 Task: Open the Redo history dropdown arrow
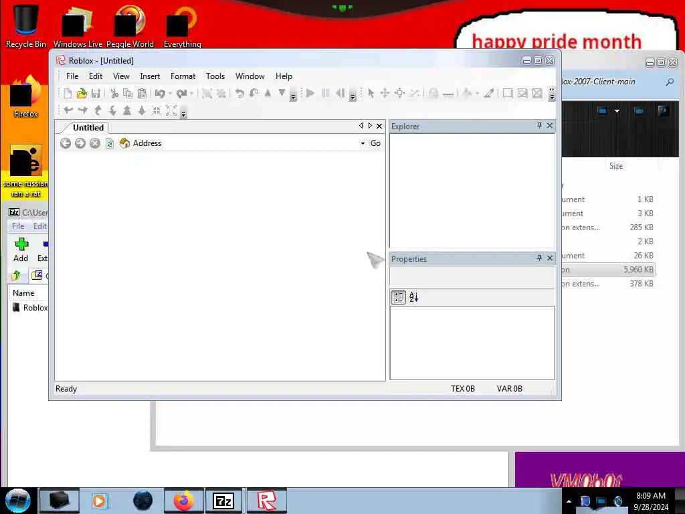tap(191, 93)
